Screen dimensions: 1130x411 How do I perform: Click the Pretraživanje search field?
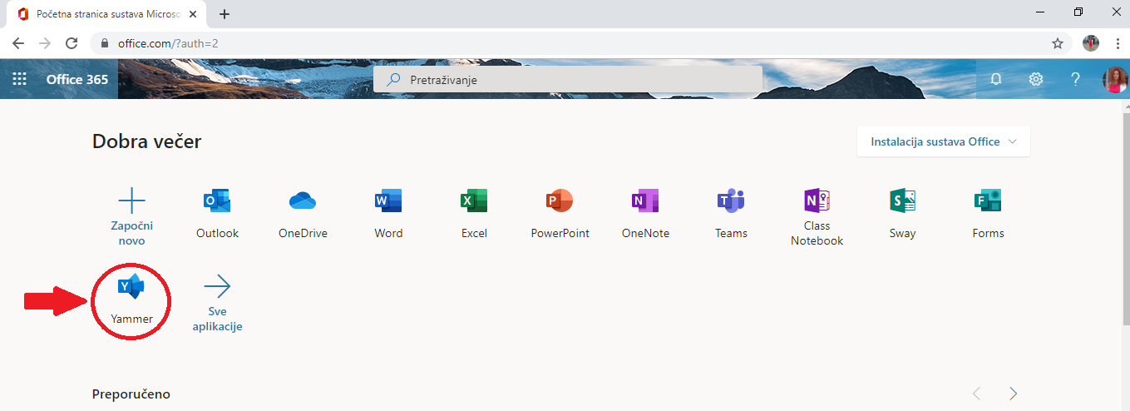(x=568, y=79)
